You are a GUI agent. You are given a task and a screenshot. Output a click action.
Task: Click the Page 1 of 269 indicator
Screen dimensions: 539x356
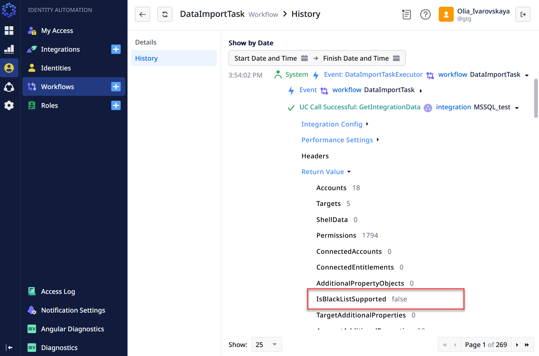[486, 345]
